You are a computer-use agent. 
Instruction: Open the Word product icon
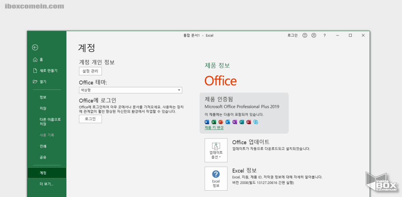[206, 122]
